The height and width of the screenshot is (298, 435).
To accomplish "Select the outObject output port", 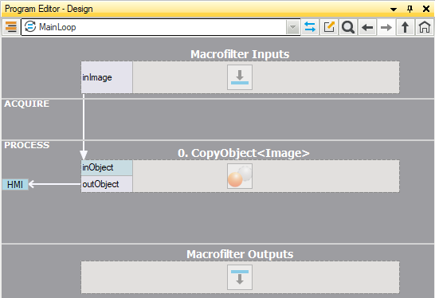I will [107, 184].
